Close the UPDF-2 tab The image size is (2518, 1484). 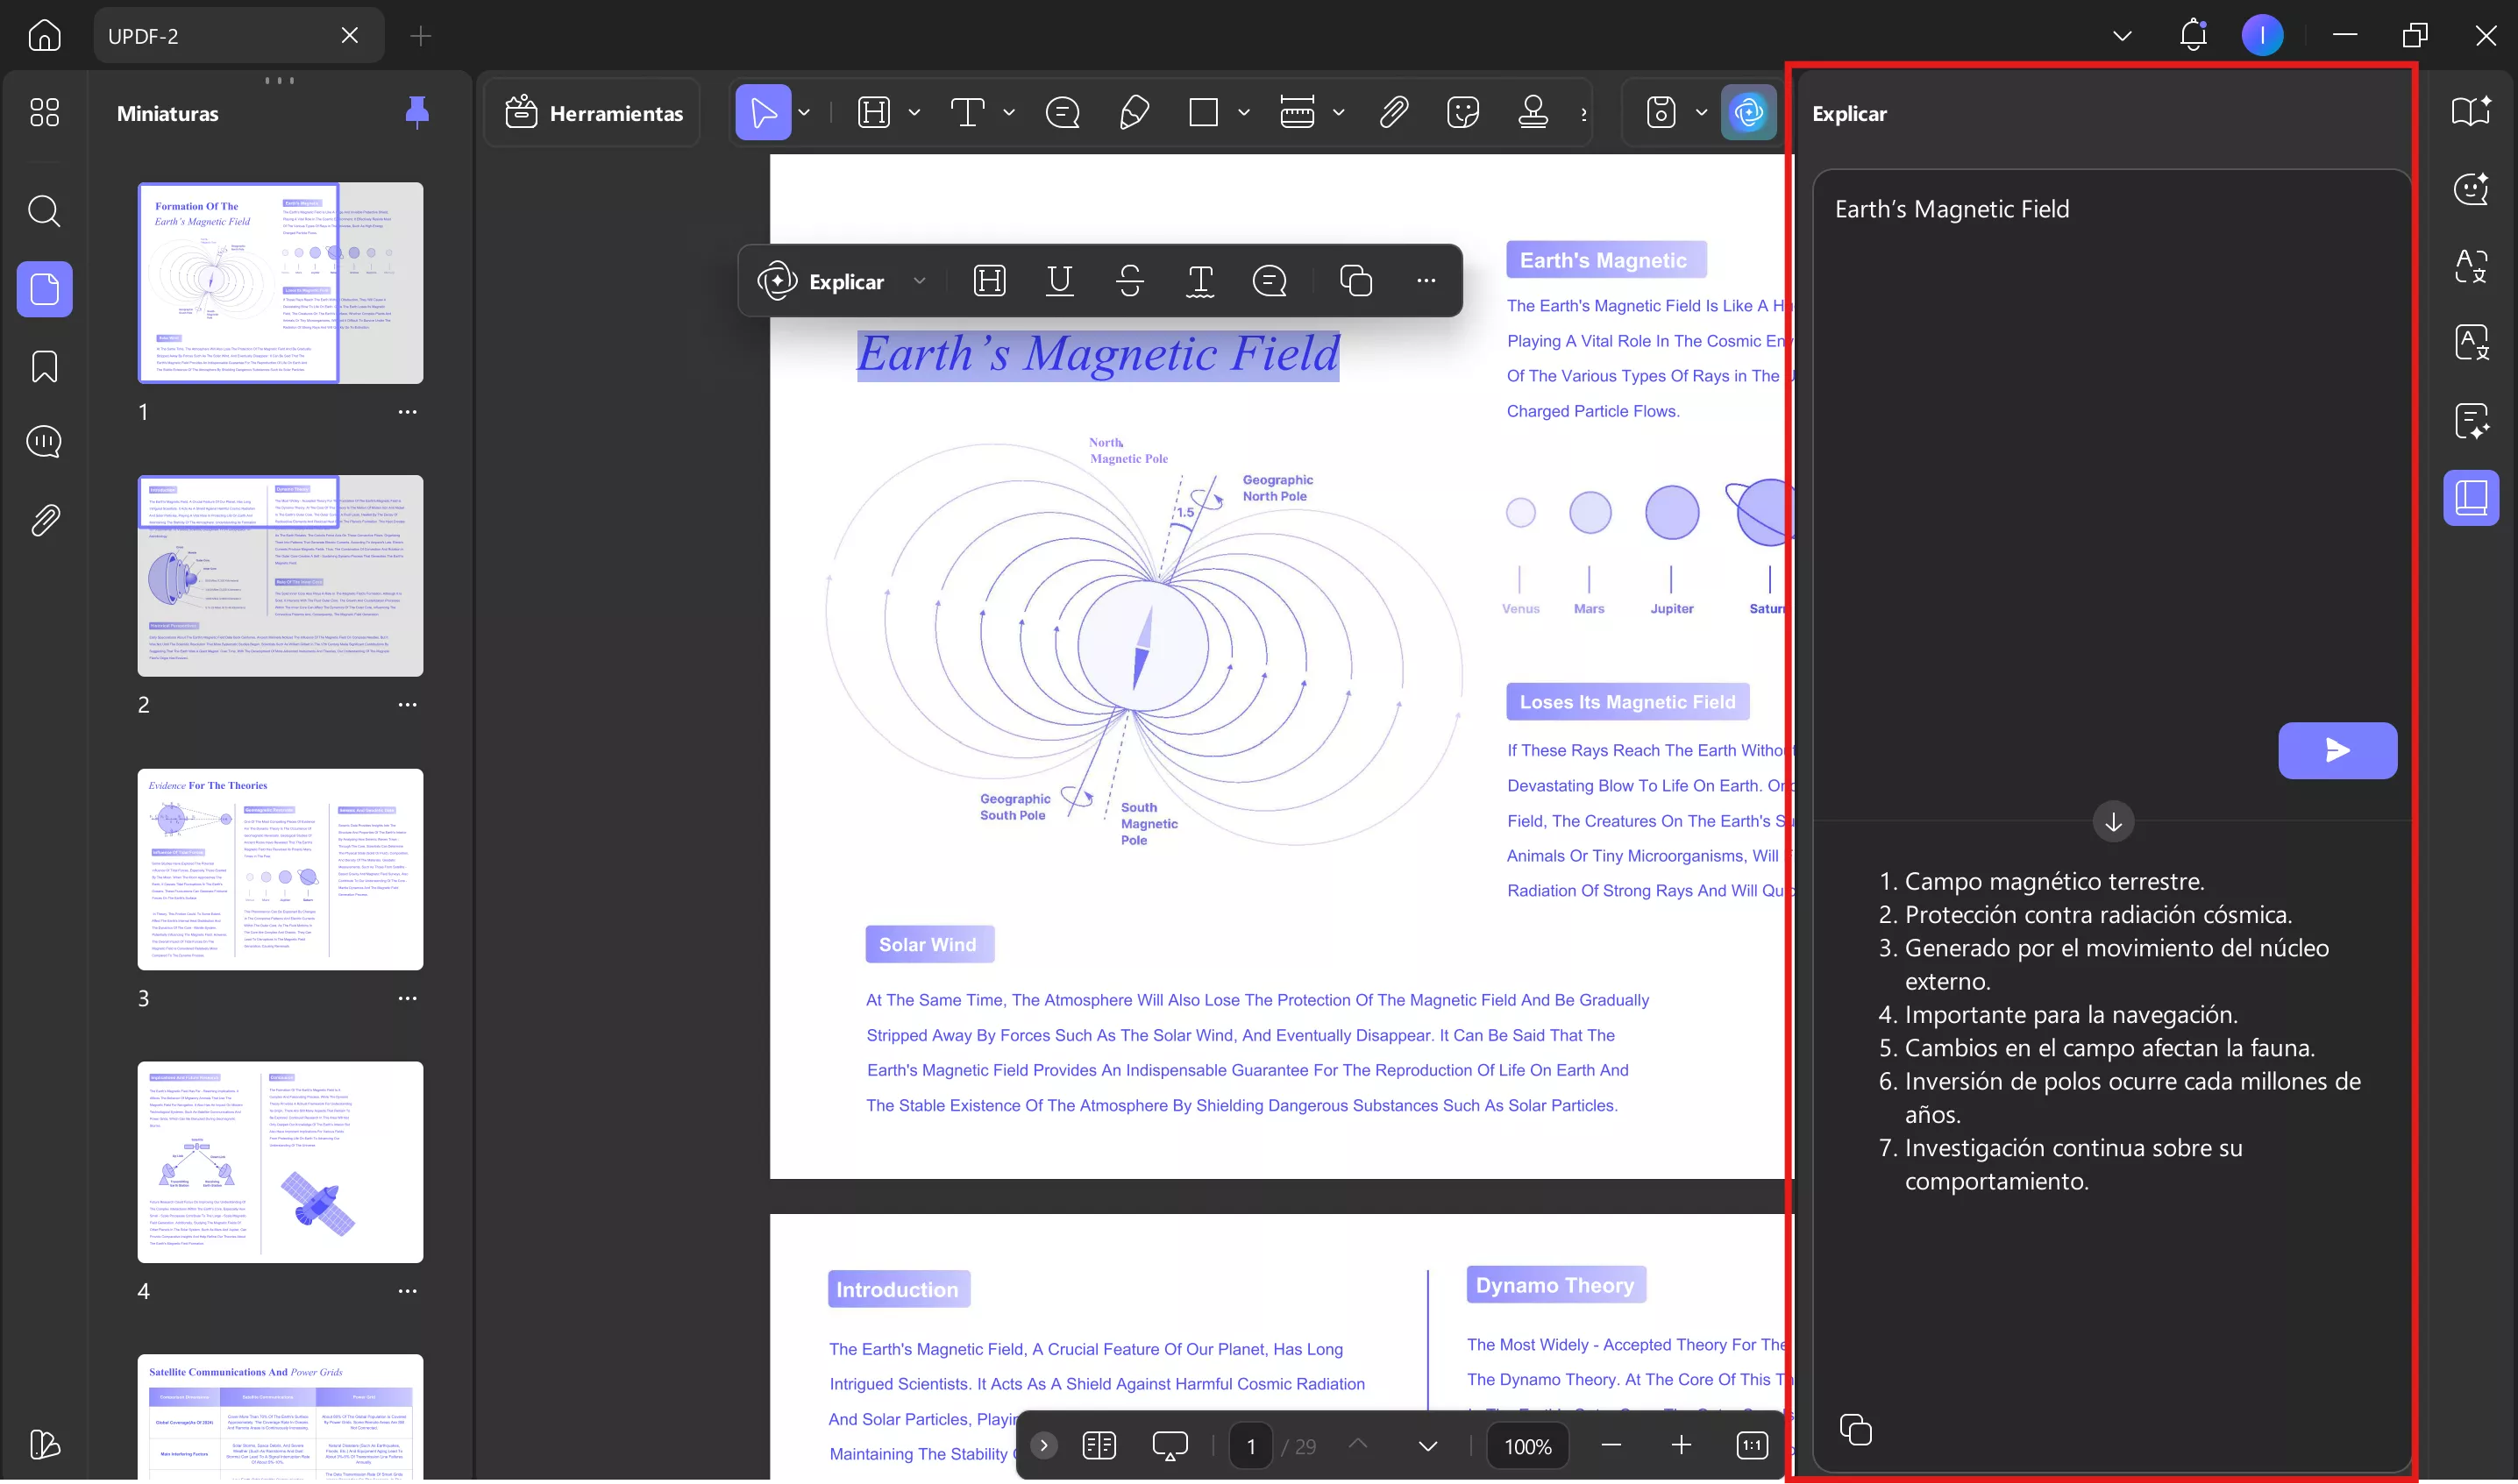click(349, 36)
